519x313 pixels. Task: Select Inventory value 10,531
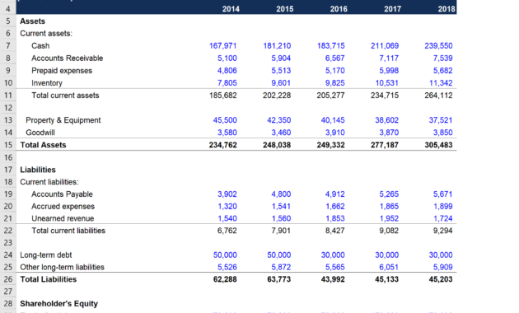click(386, 83)
